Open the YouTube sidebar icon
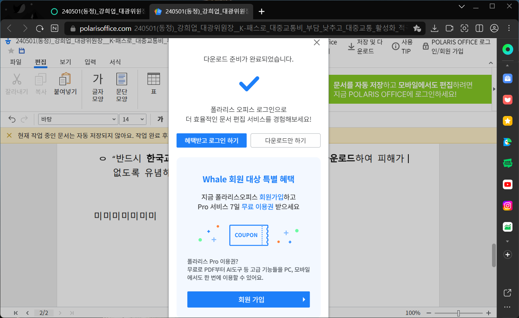The width and height of the screenshot is (519, 318). [508, 185]
